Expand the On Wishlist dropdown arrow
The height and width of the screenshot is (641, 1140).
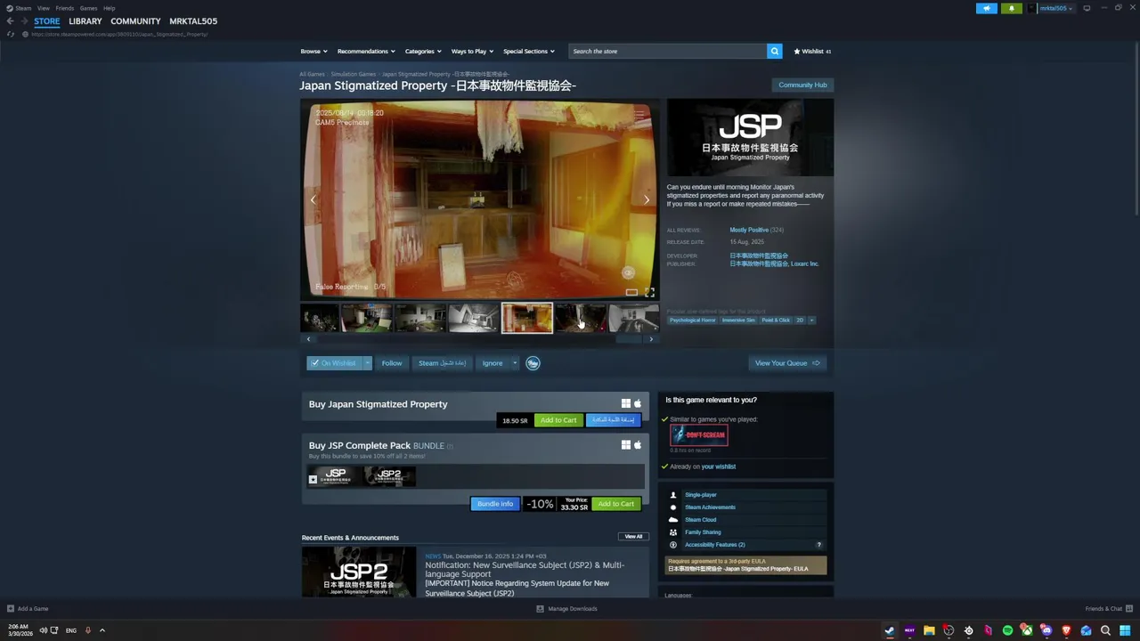[366, 363]
